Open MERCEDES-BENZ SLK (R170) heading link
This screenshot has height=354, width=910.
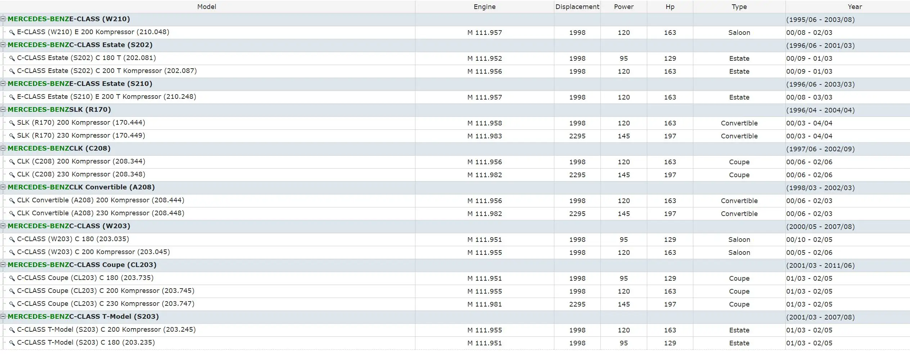(59, 110)
